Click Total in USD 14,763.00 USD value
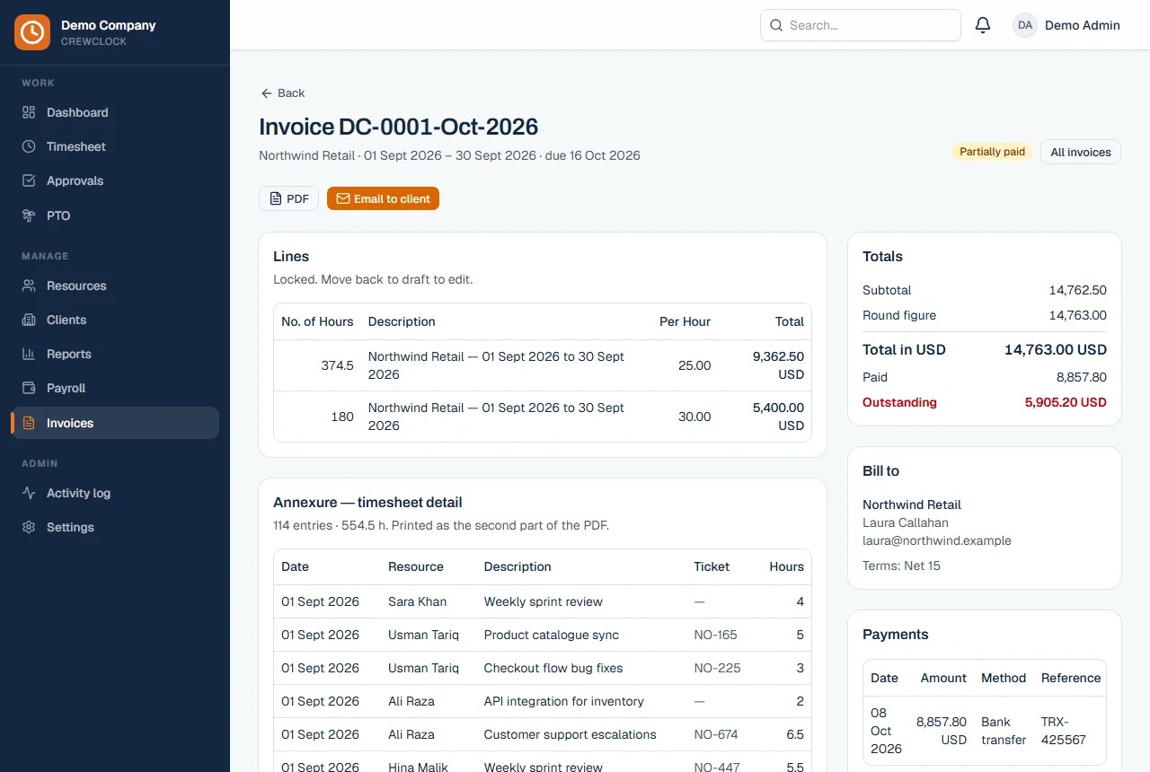Screen dimensions: 1150x772 (x=1056, y=350)
